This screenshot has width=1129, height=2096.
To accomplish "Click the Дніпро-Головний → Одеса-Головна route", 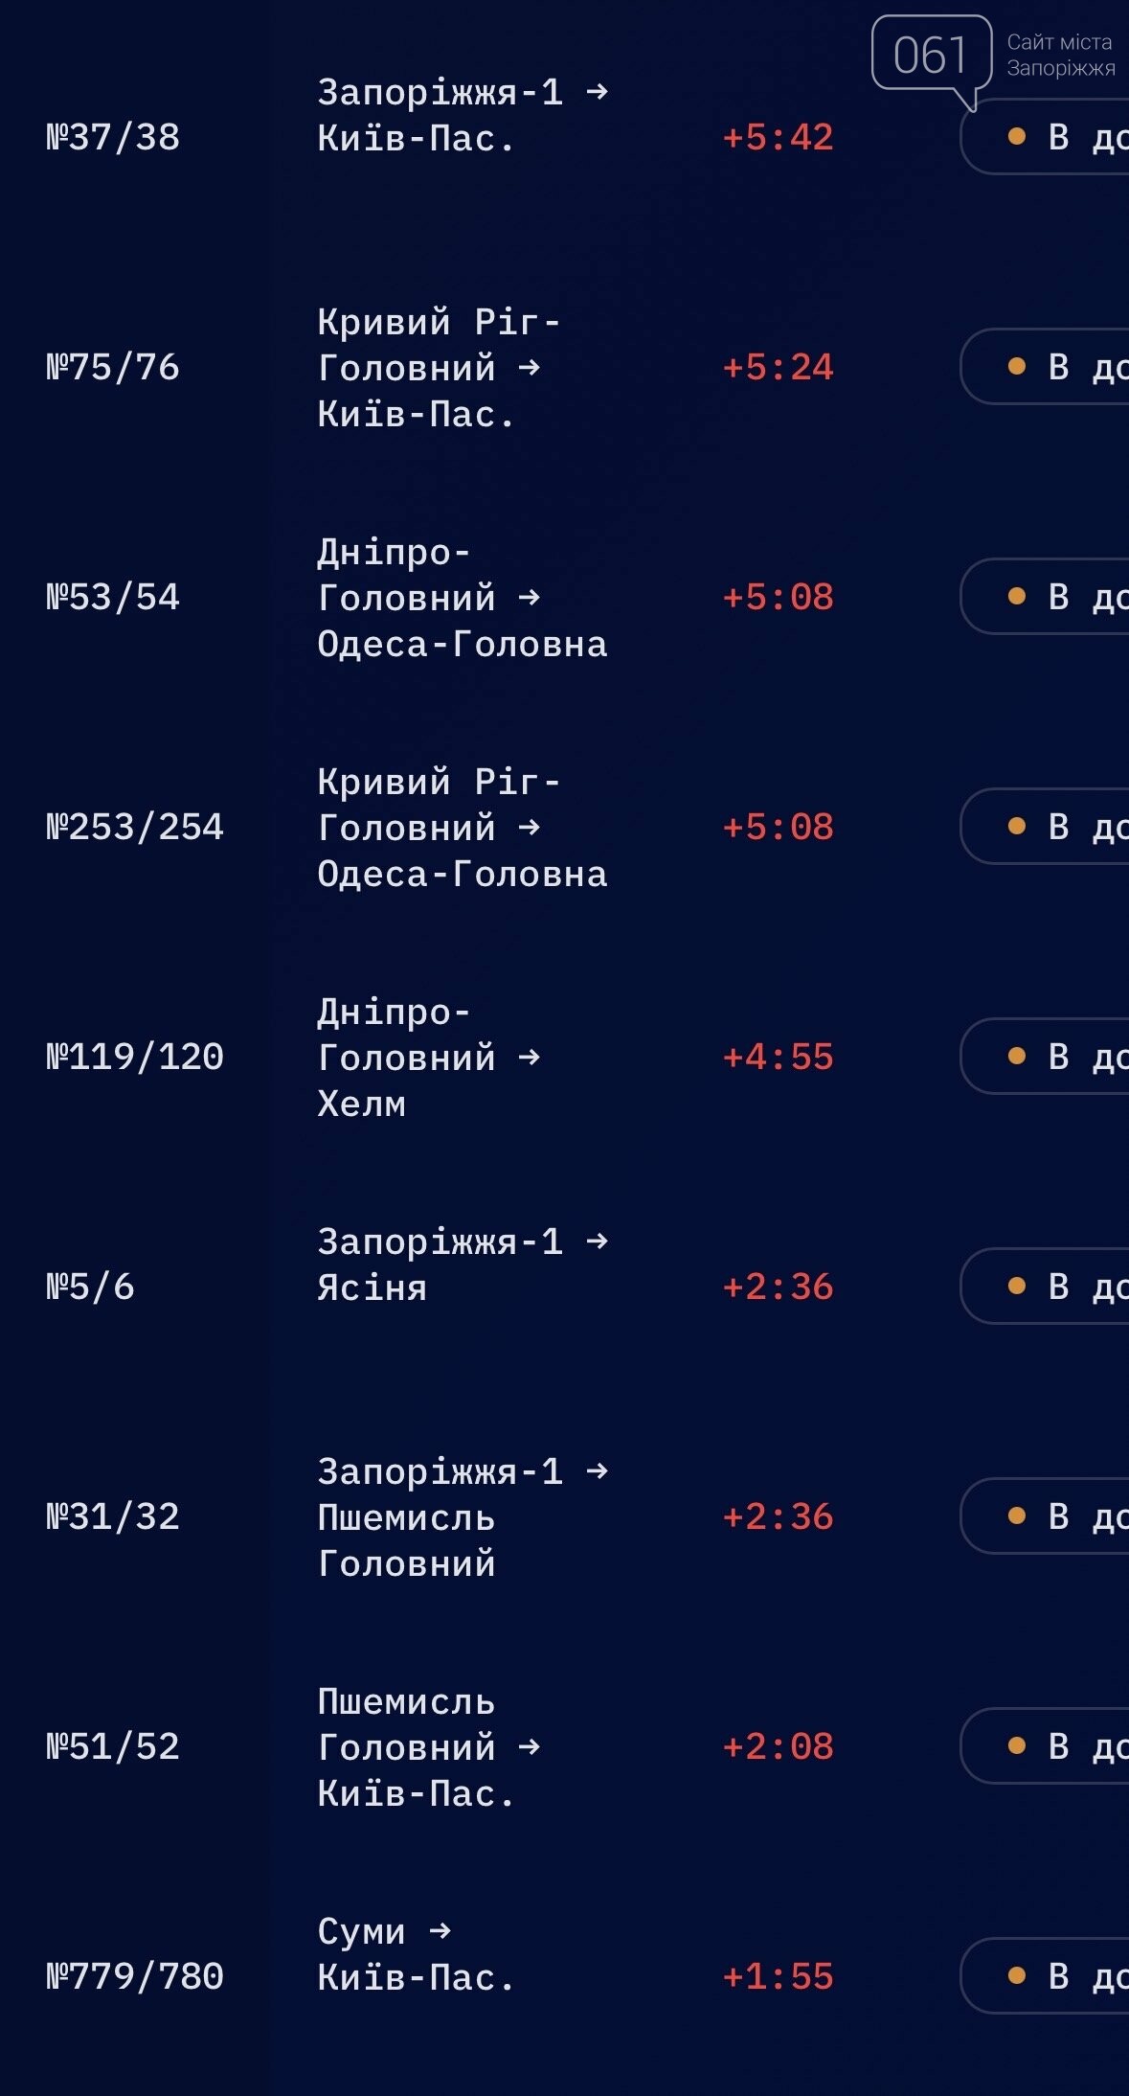I will [462, 598].
